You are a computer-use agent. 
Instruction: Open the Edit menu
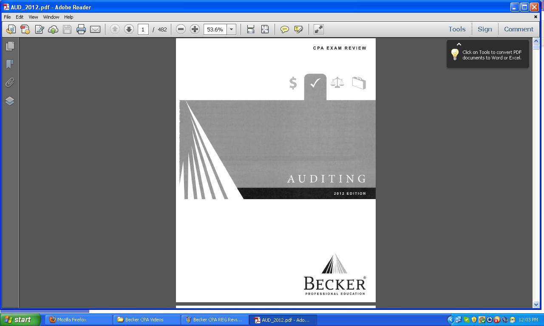click(20, 17)
